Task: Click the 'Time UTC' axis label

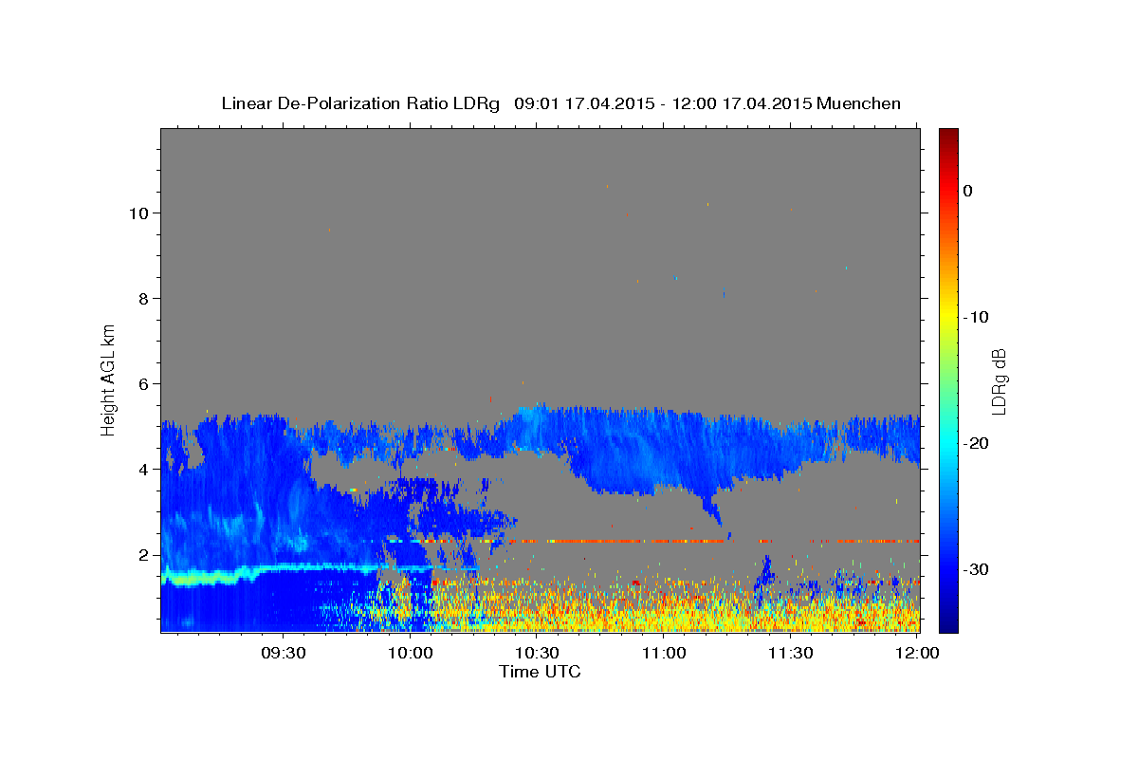Action: [540, 673]
